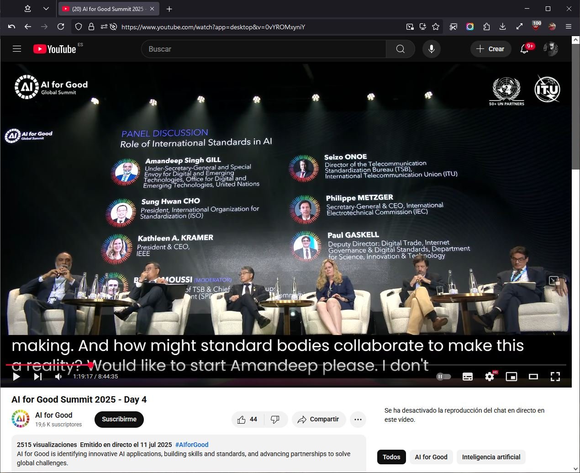This screenshot has height=473, width=580.
Task: Open the YouTube hamburger guide menu
Action: pyautogui.click(x=17, y=49)
